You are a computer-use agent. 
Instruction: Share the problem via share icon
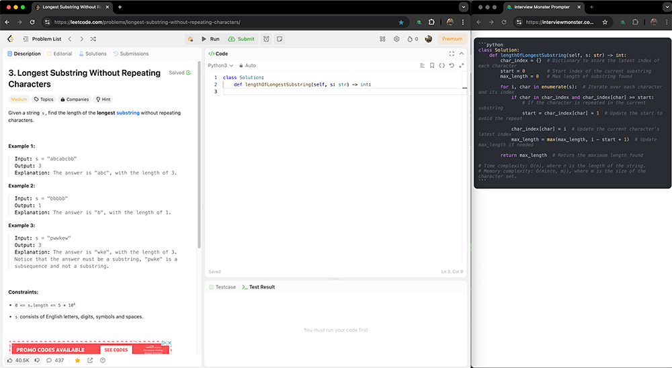coord(90,361)
